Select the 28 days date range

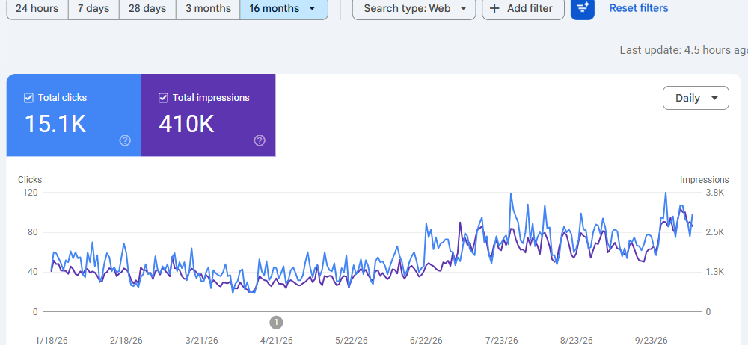(147, 8)
